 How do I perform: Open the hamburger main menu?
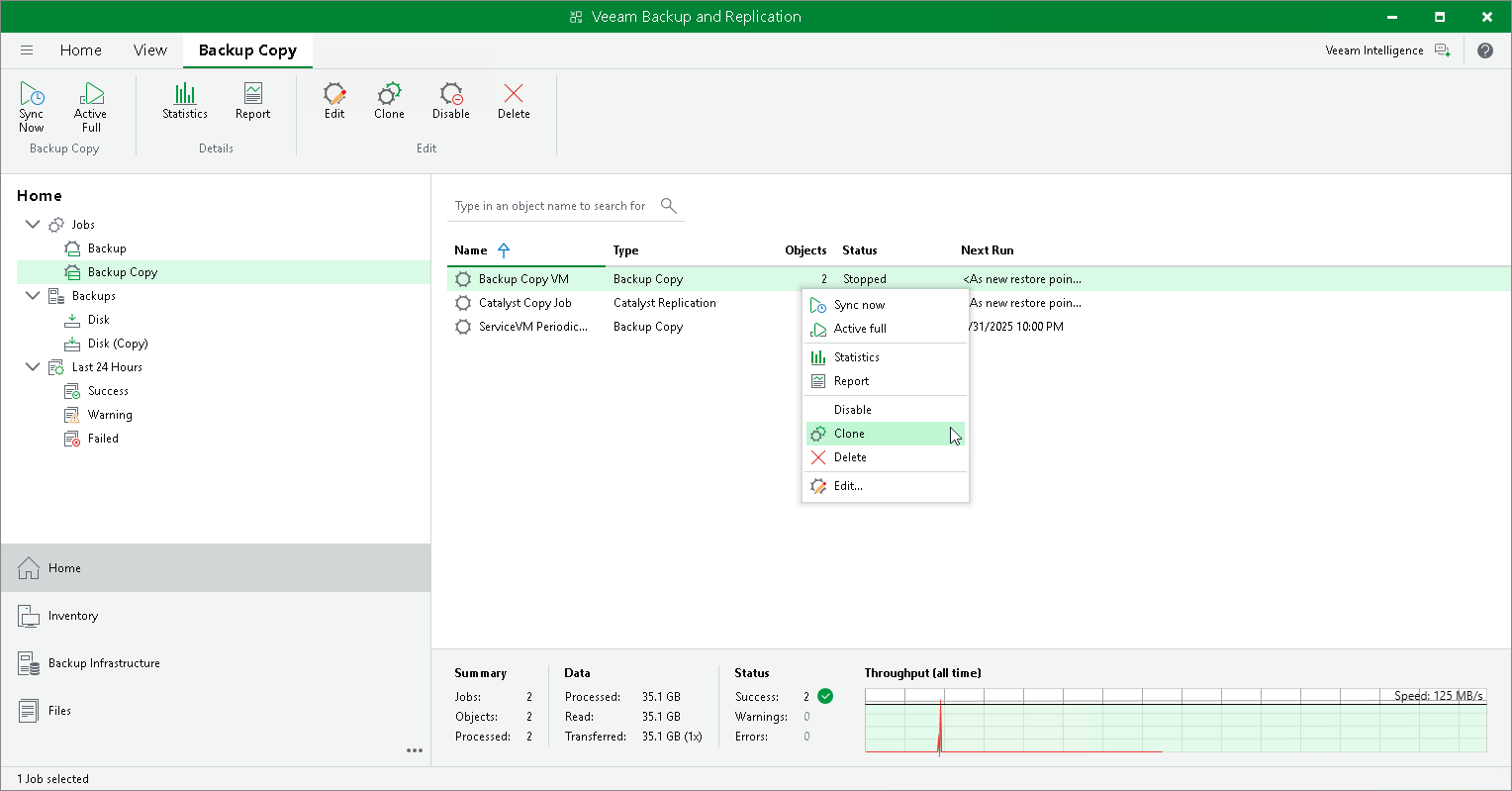[27, 50]
